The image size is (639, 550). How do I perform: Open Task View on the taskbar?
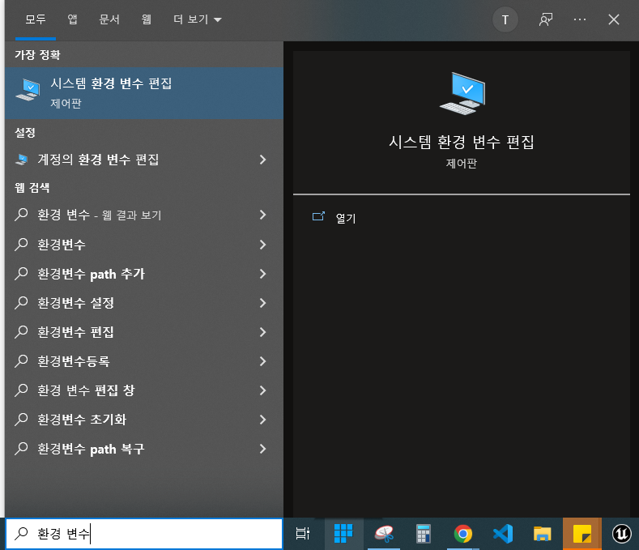point(302,534)
